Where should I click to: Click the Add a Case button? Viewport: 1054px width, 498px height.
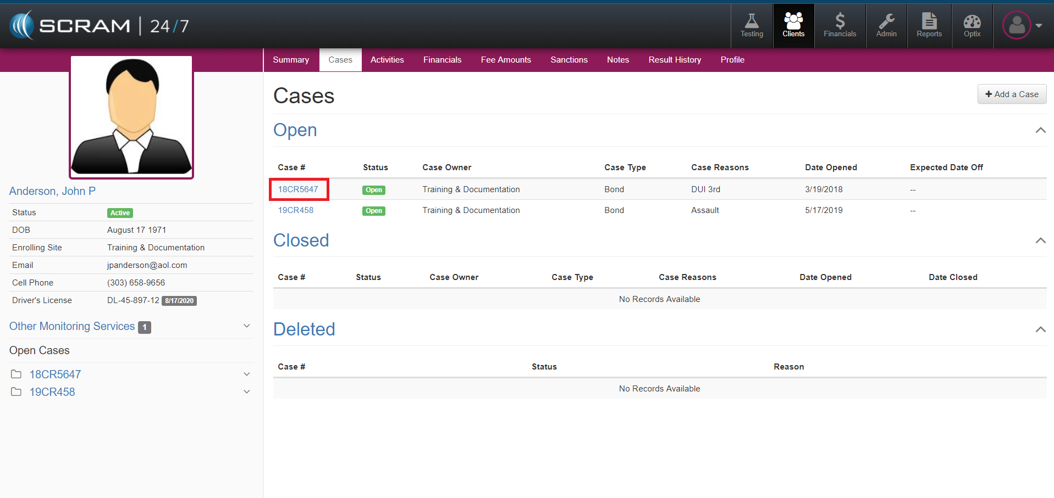click(1012, 94)
